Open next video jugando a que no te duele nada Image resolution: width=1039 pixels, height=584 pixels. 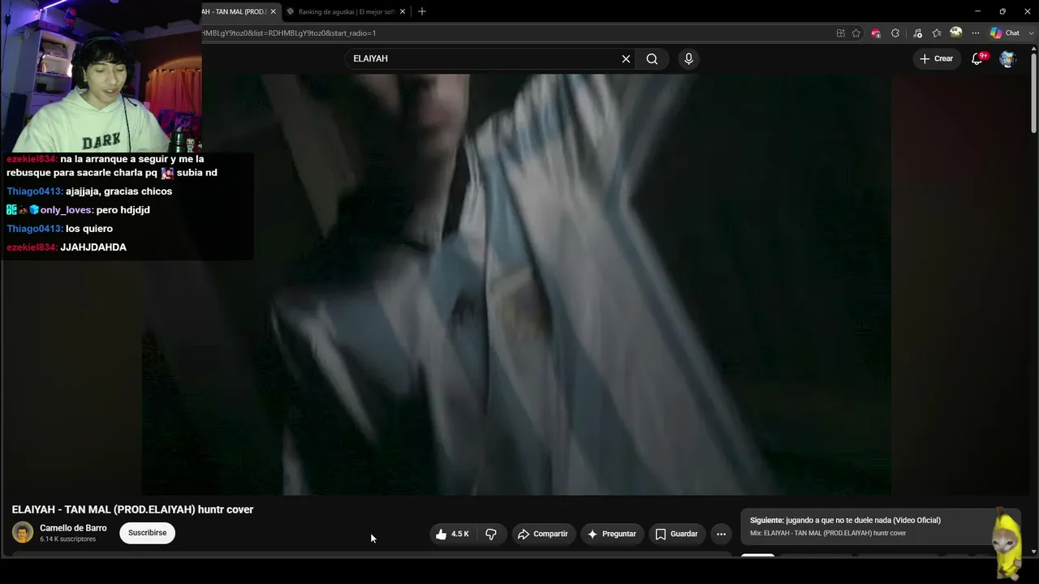[845, 520]
